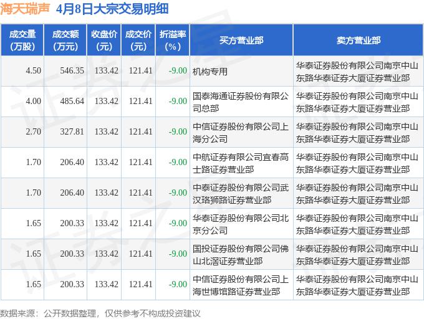Click 206.40 in the 中泰证券 row

tap(72, 193)
